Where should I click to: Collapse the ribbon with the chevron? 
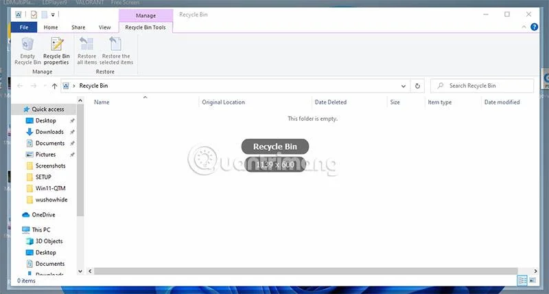click(x=524, y=27)
